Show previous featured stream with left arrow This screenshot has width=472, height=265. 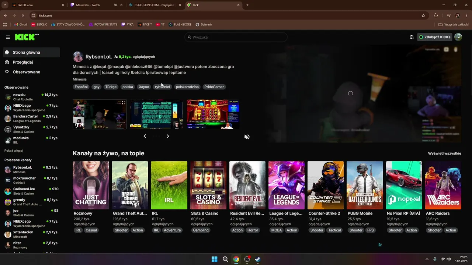tap(145, 136)
